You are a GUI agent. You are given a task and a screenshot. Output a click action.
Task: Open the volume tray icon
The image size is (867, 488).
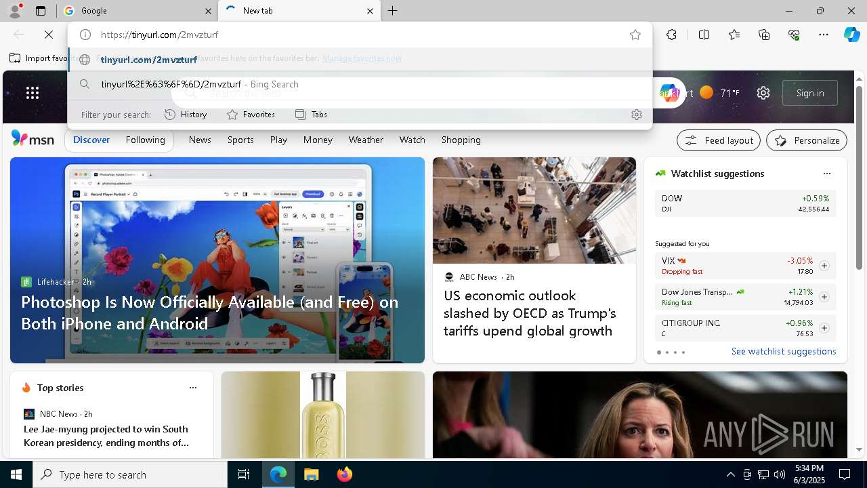pos(779,474)
